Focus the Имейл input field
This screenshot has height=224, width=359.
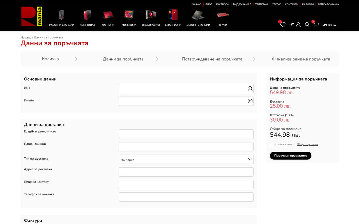(182, 101)
